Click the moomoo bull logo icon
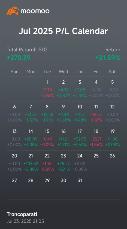 click(13, 11)
